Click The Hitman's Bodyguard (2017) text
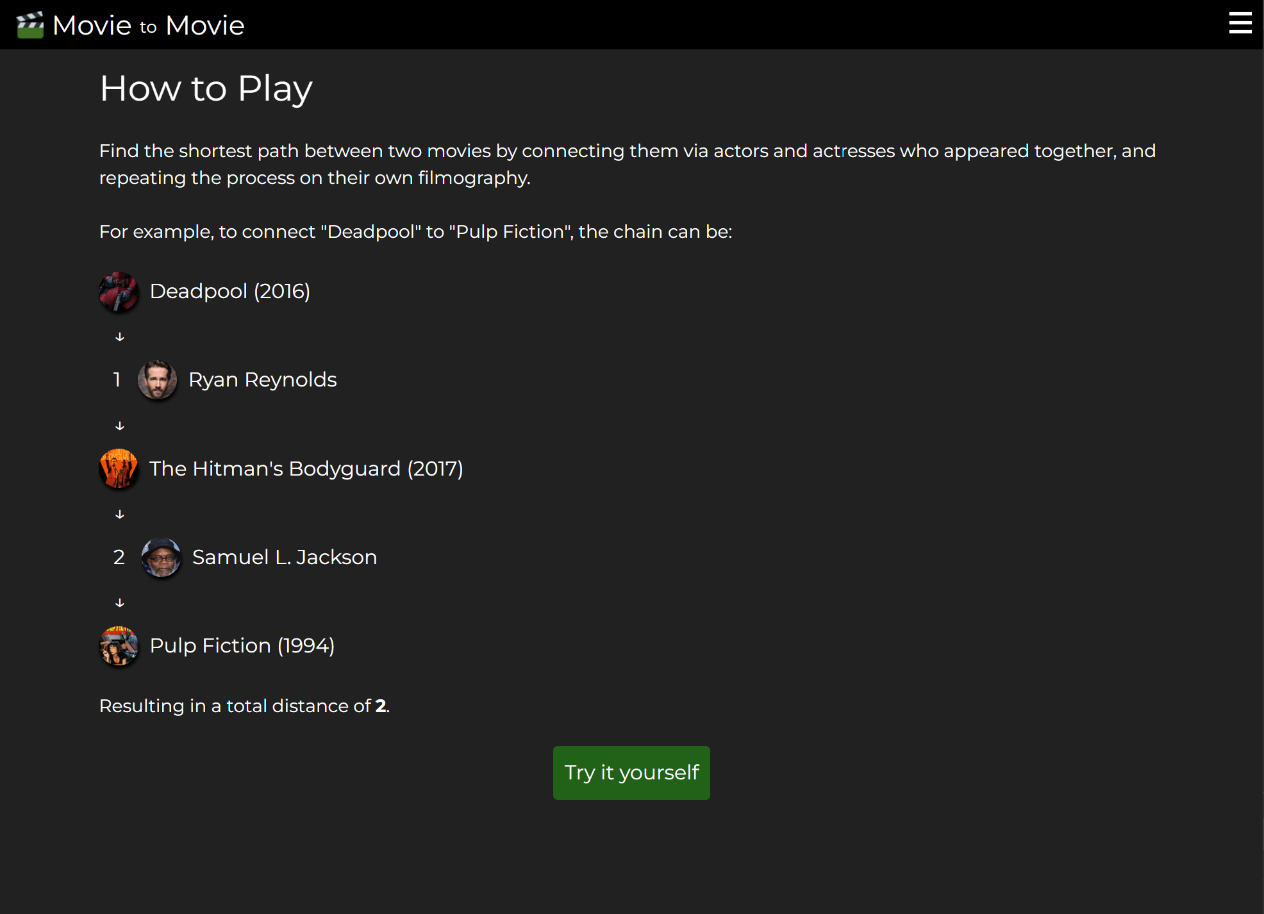 pos(306,469)
